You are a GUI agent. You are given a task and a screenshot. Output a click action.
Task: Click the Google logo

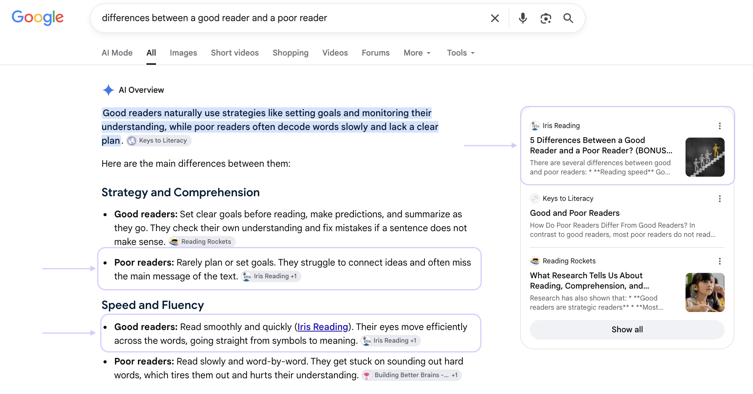[x=38, y=18]
